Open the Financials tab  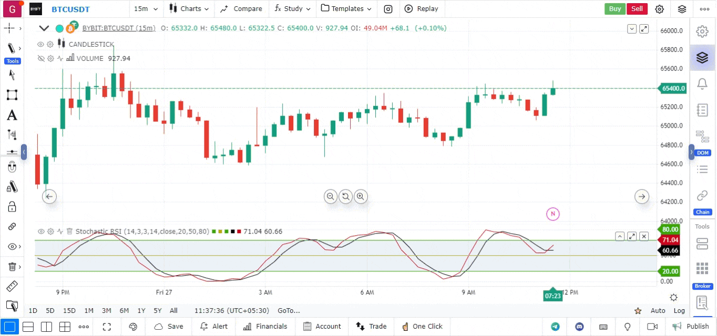click(x=265, y=327)
